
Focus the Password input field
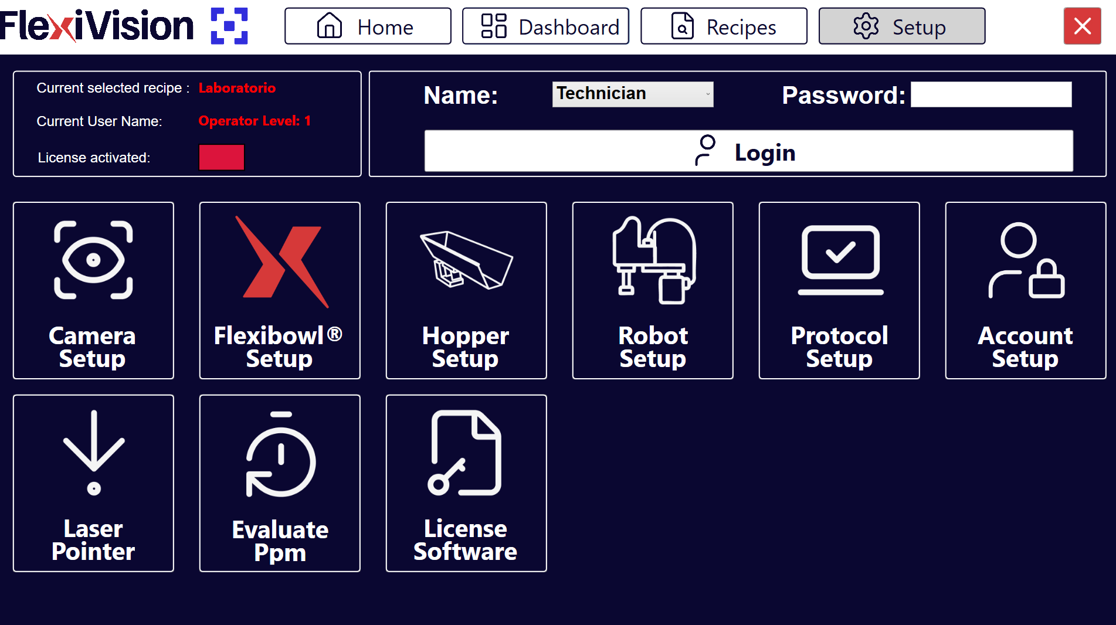(x=991, y=94)
